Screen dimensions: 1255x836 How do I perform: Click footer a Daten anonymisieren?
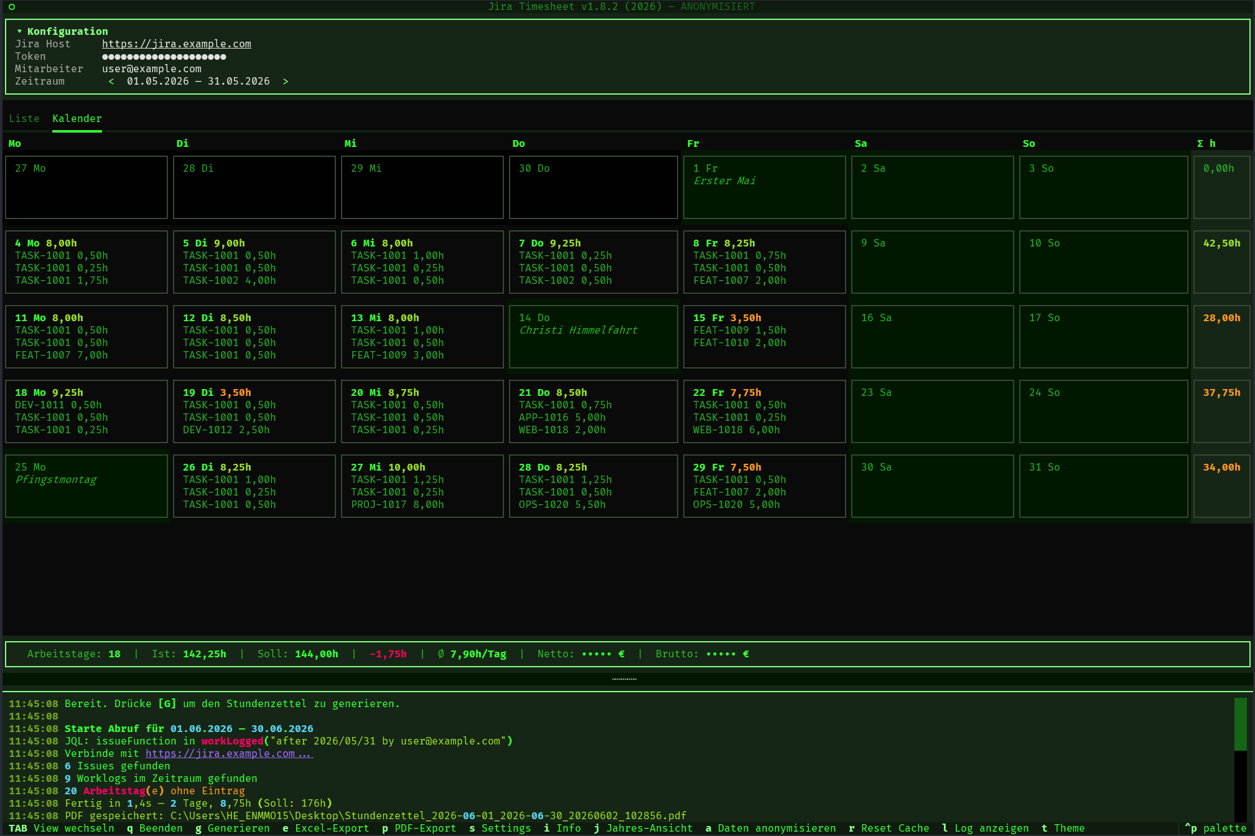tap(771, 829)
